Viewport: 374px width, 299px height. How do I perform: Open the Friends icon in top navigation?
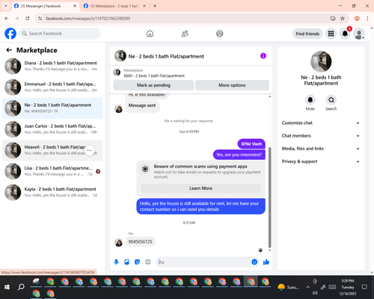pyautogui.click(x=185, y=34)
